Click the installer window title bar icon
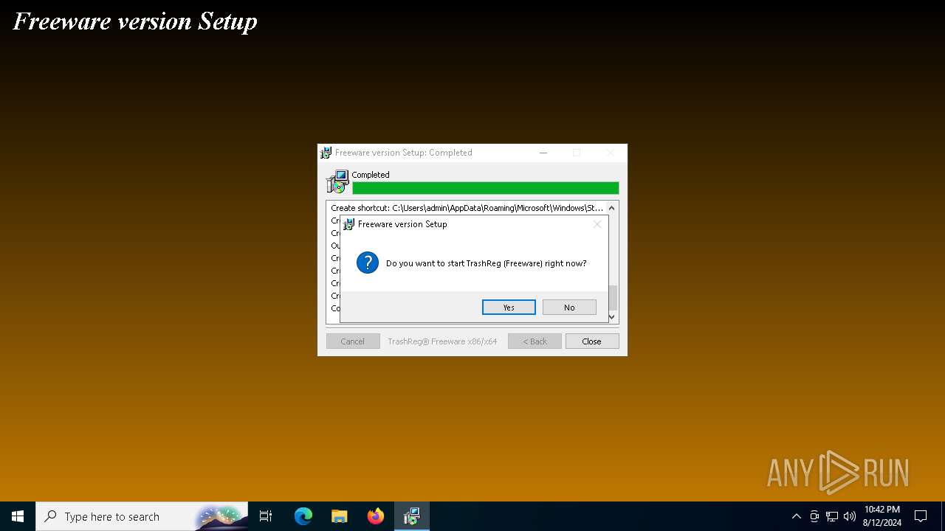945x531 pixels. [326, 153]
